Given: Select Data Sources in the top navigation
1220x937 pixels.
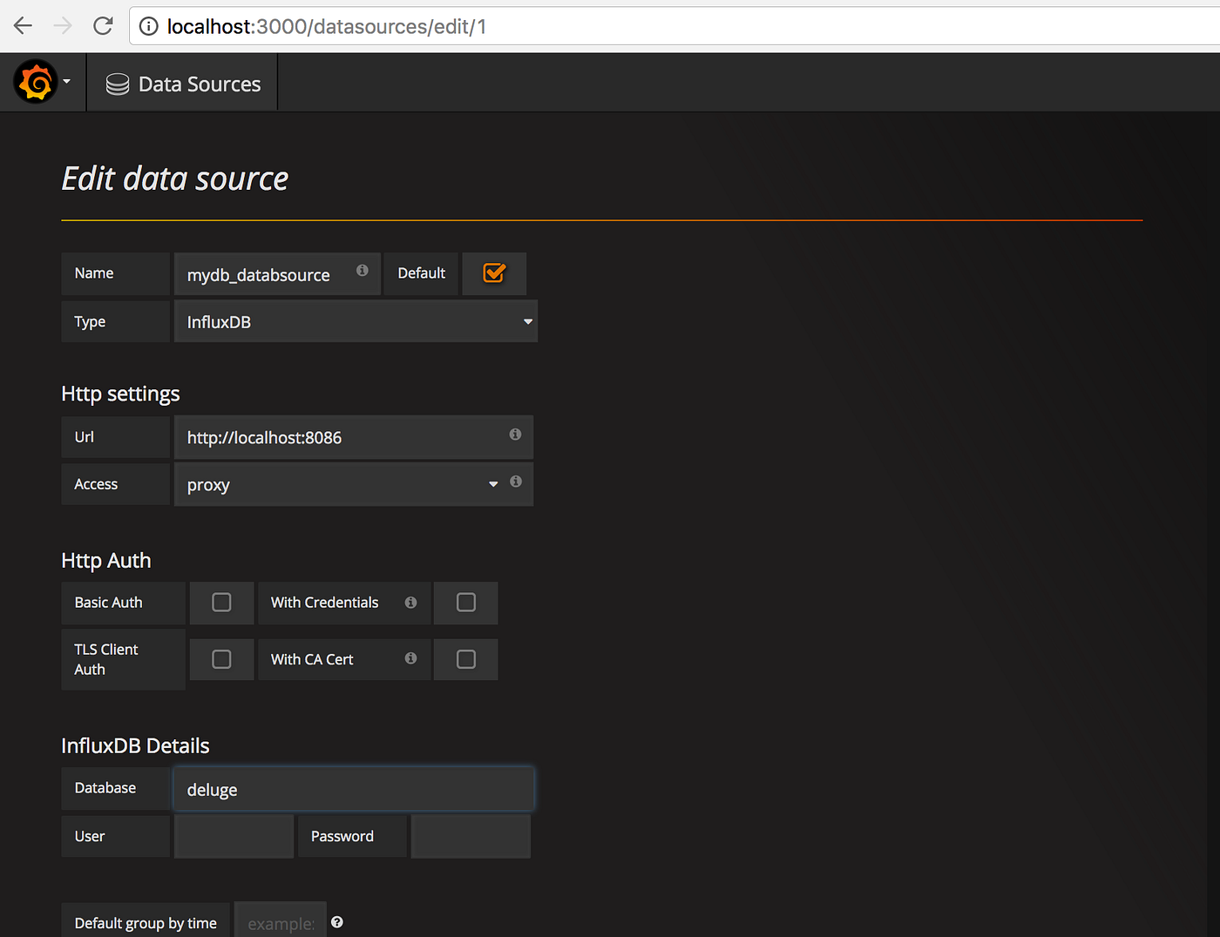Looking at the screenshot, I should [x=200, y=83].
